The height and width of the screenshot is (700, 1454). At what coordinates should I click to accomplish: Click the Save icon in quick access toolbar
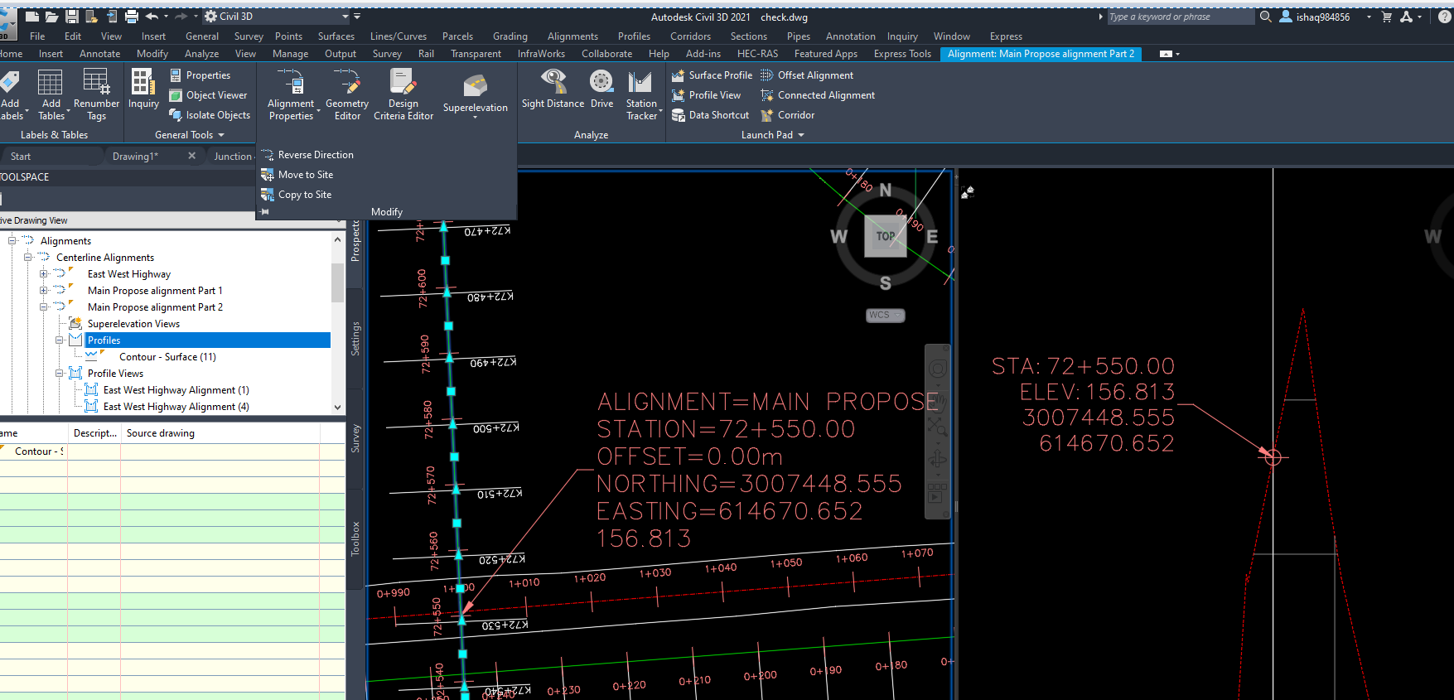72,17
